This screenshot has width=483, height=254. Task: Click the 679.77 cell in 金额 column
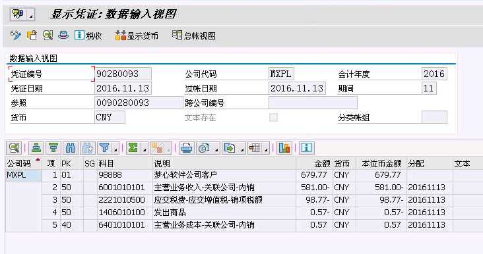tap(314, 175)
